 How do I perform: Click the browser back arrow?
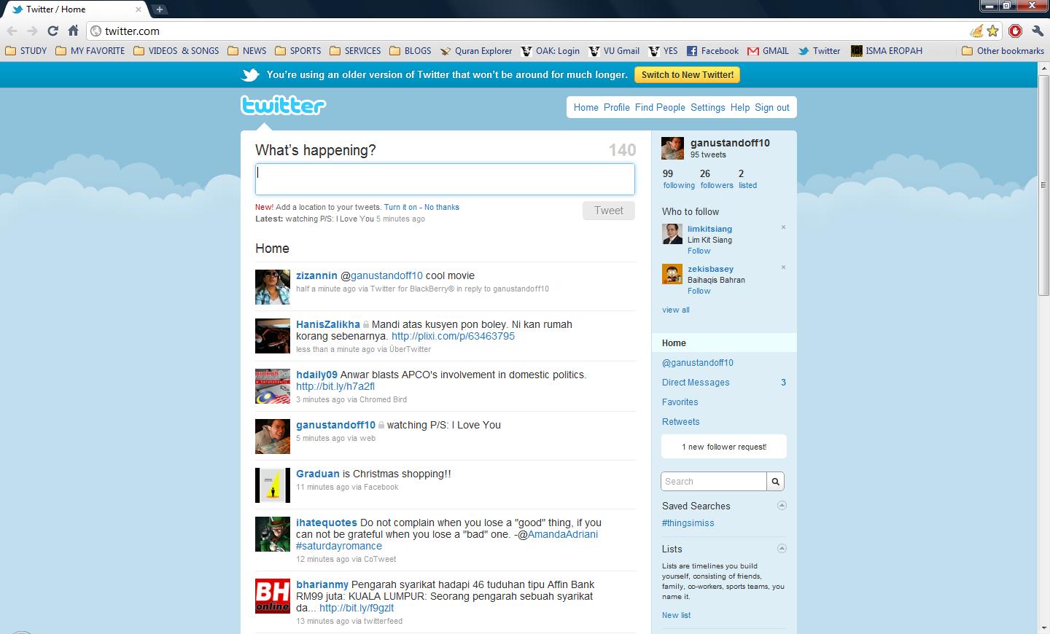click(x=12, y=31)
